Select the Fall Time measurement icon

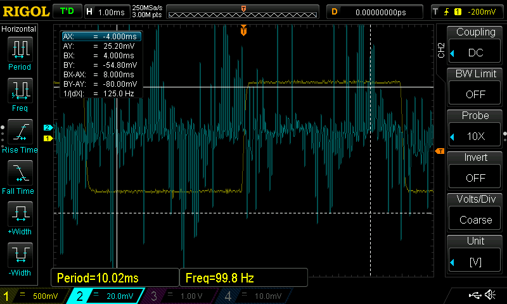coord(20,173)
